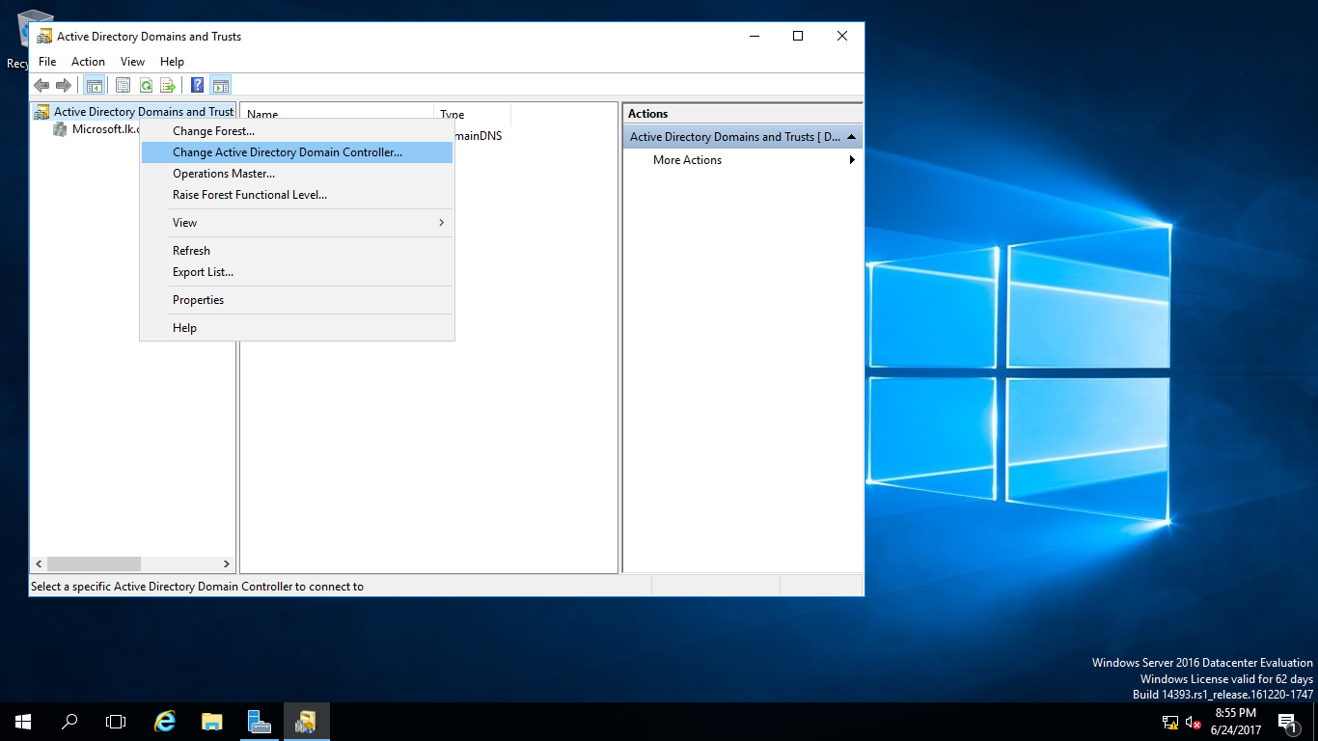This screenshot has width=1318, height=741.
Task: Click the muted volume tray icon
Action: pos(1194,722)
